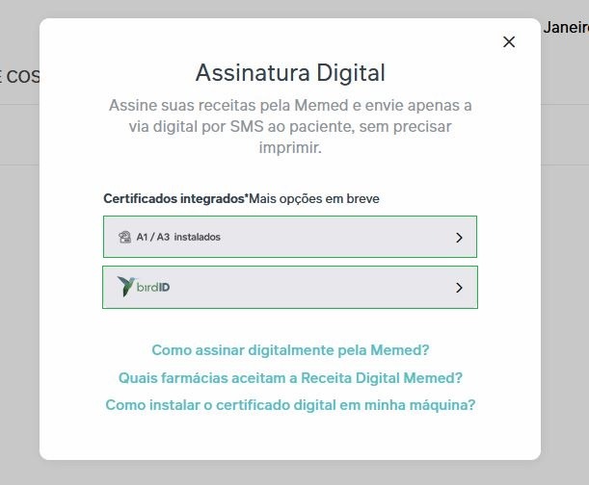
Task: Click the partial 'cos' text behind the dialog
Action: tap(19, 75)
